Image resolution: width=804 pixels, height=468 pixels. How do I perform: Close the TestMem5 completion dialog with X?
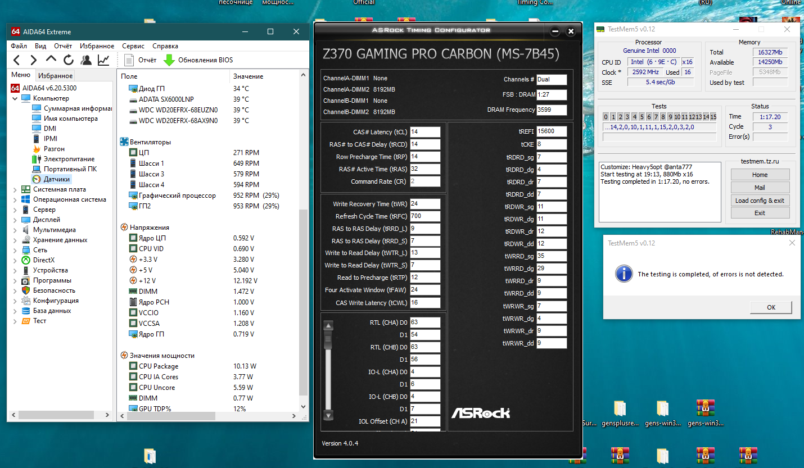click(x=792, y=243)
